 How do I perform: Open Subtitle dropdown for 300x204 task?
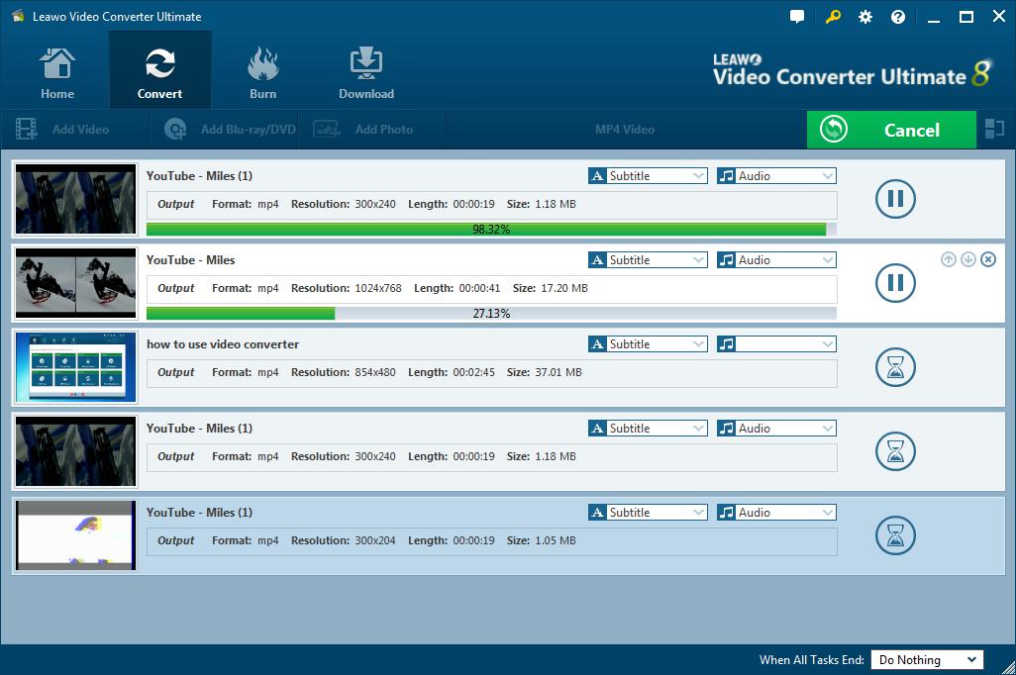(648, 513)
